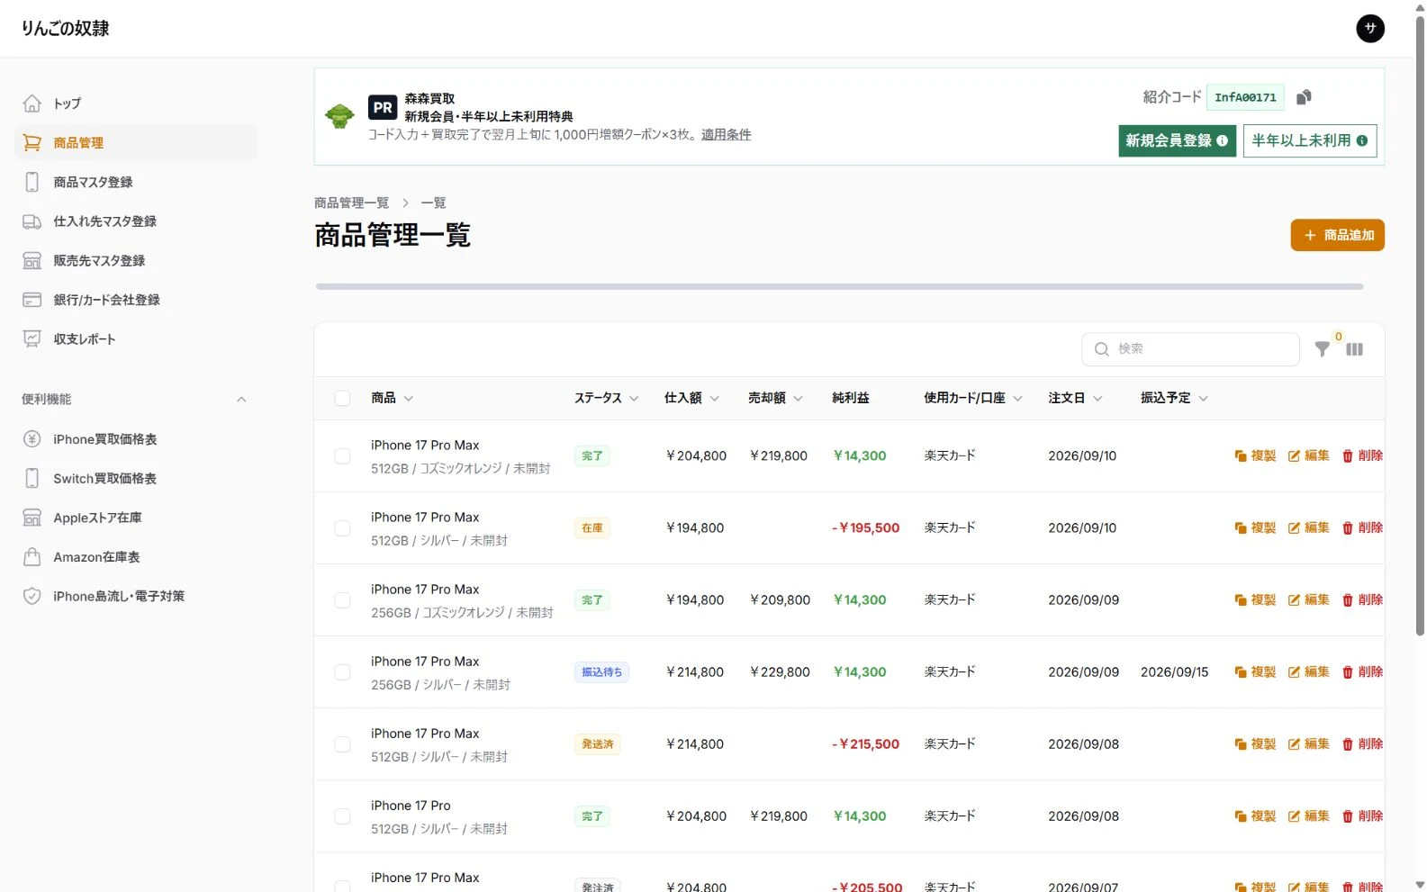The image size is (1427, 892).
Task: Delete the 512GB コズミックオレンジ row
Action: click(1362, 455)
